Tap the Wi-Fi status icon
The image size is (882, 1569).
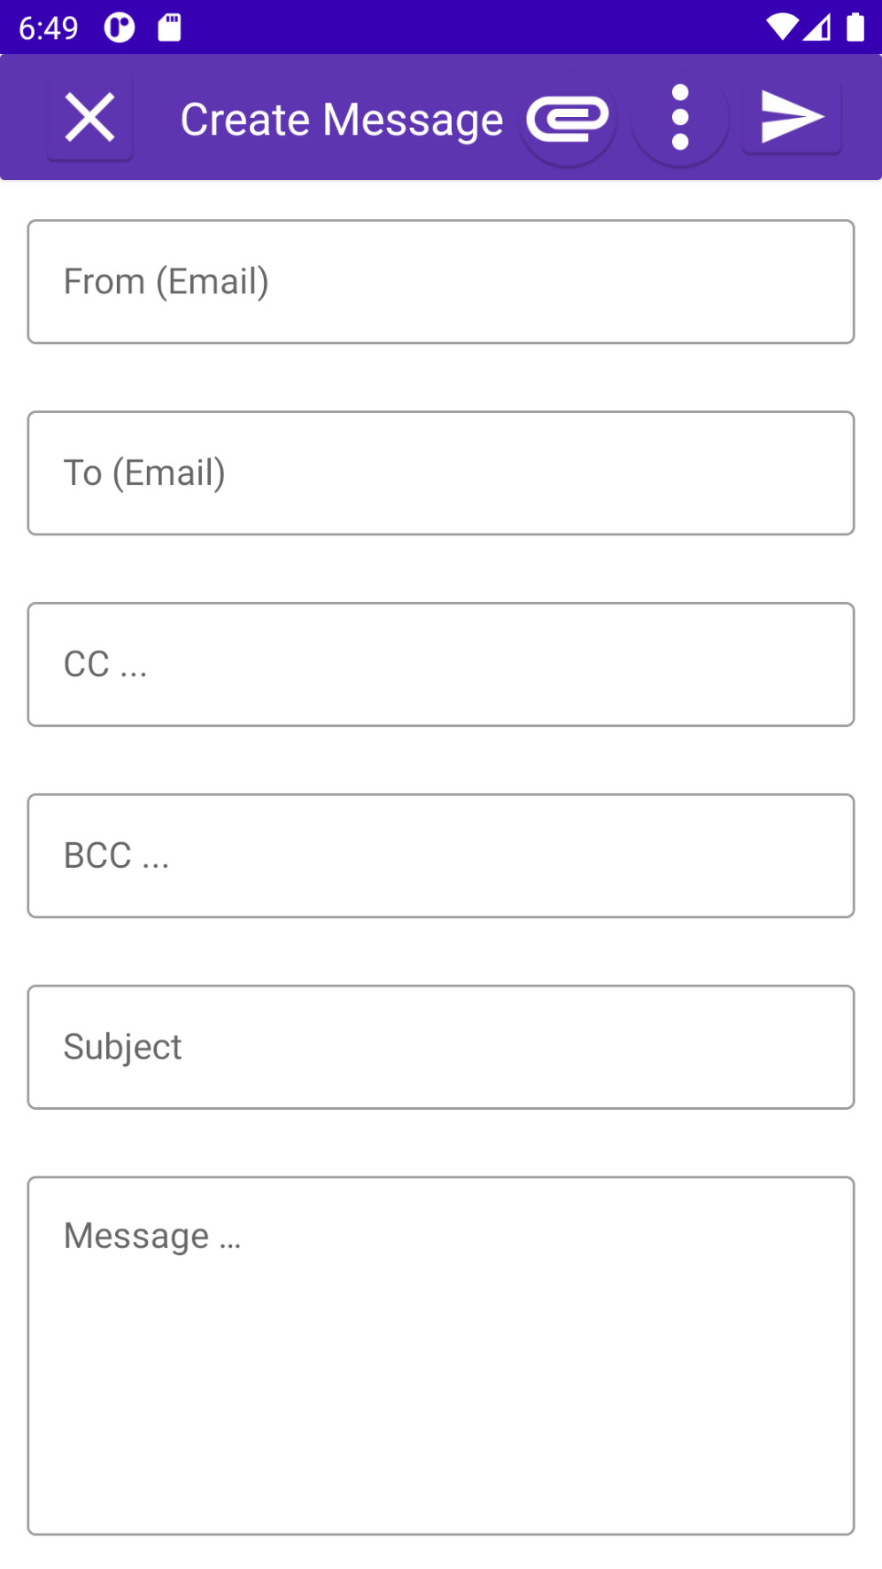point(781,27)
